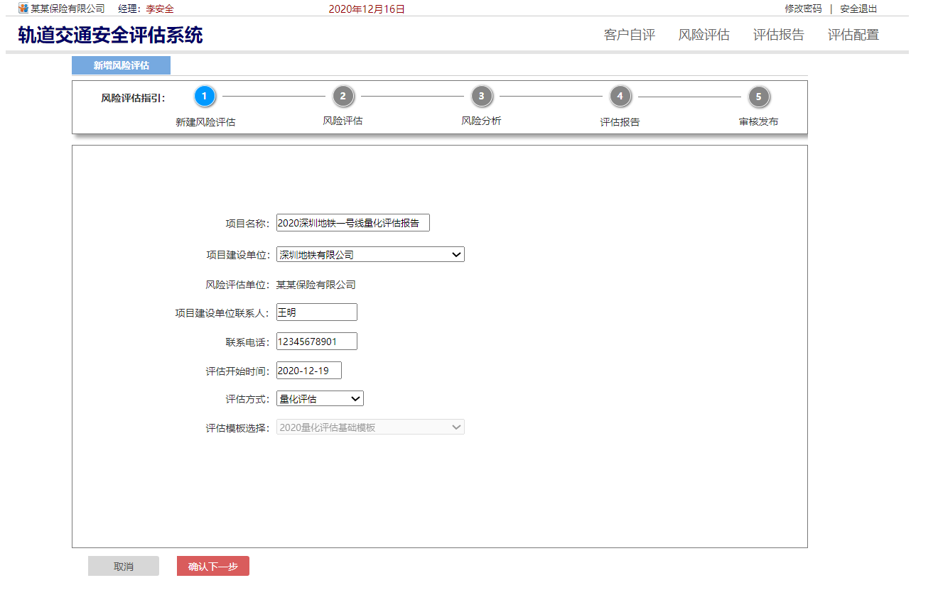
Task: Open the 评估方式 dropdown
Action: tap(320, 399)
